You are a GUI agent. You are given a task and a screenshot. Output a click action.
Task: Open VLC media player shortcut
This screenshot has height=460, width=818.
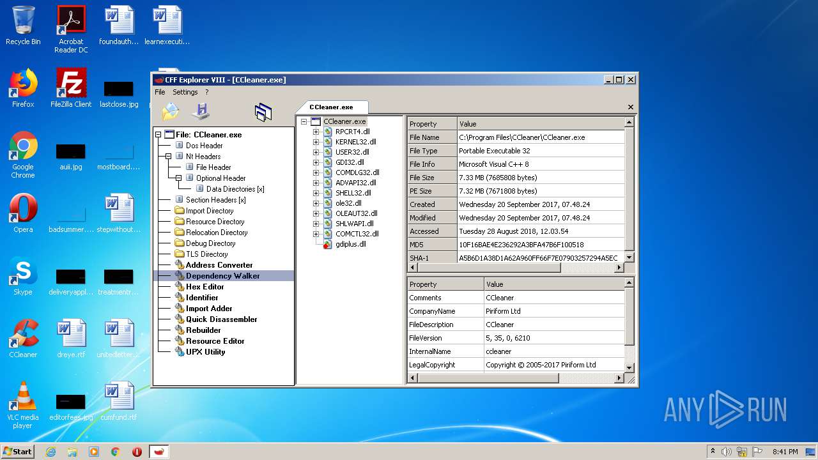(x=23, y=405)
